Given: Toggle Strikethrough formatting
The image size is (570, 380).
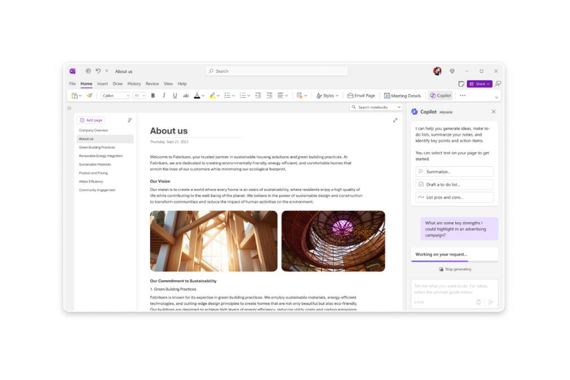Looking at the screenshot, I should pyautogui.click(x=186, y=95).
